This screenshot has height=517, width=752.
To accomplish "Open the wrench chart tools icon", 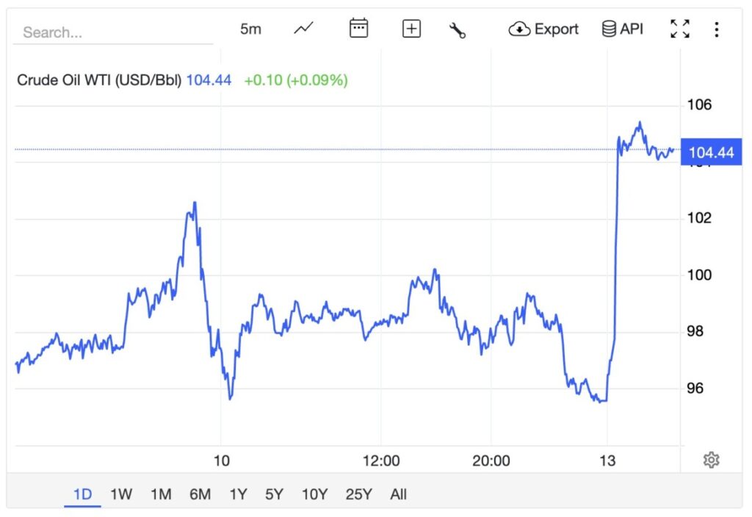I will [458, 30].
